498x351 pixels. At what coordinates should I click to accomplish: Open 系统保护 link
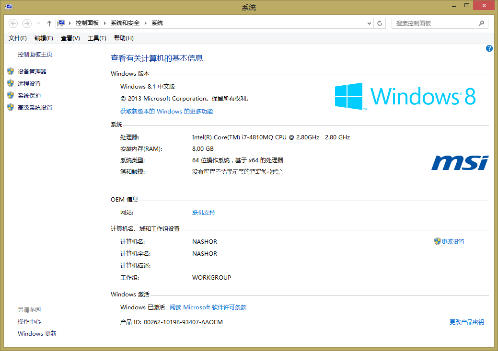tap(29, 96)
